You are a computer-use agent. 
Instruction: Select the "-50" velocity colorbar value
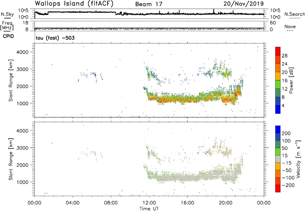point(287,170)
